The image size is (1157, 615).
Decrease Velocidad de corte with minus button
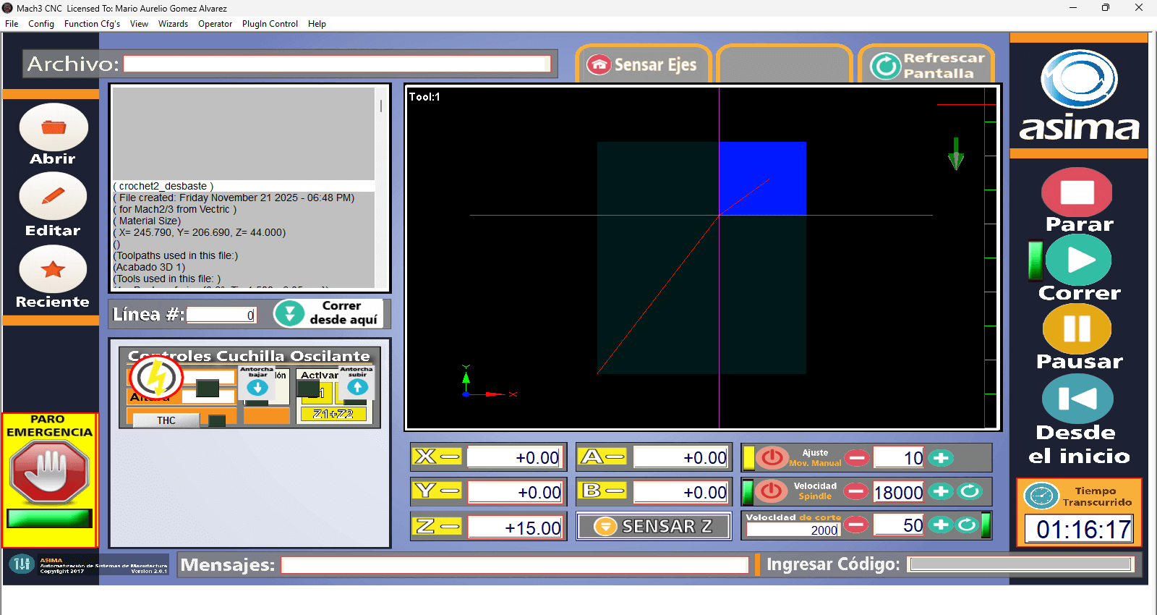pos(856,525)
